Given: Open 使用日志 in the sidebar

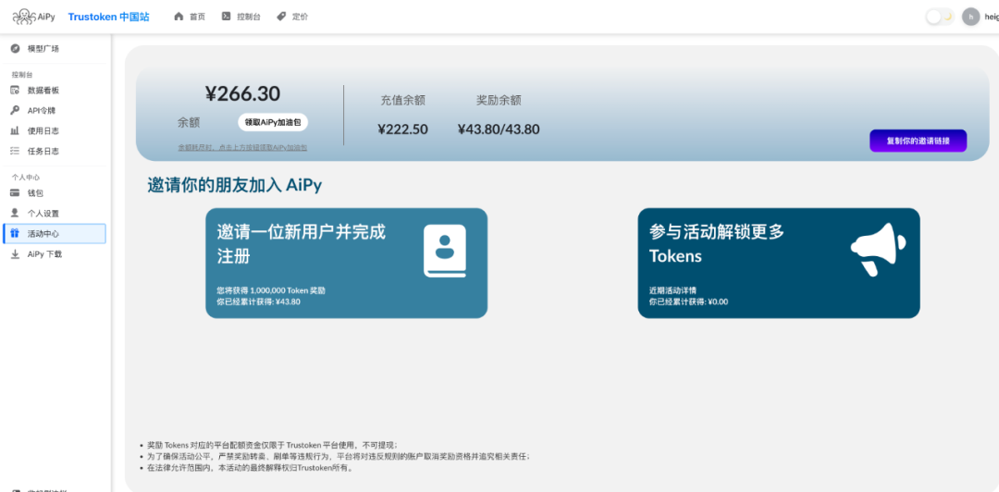Looking at the screenshot, I should tap(43, 131).
